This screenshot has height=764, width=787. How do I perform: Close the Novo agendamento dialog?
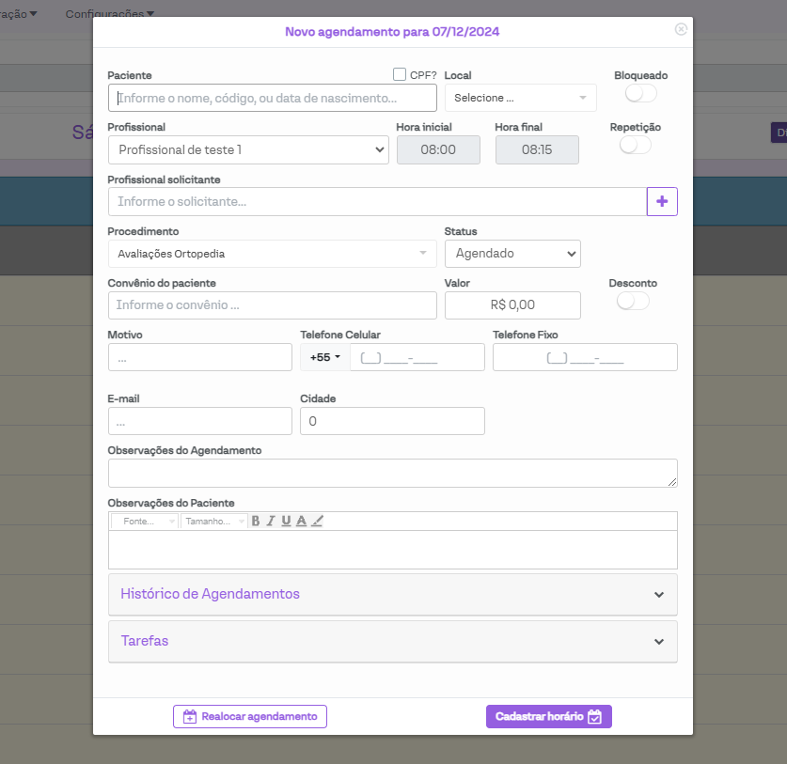point(681,29)
